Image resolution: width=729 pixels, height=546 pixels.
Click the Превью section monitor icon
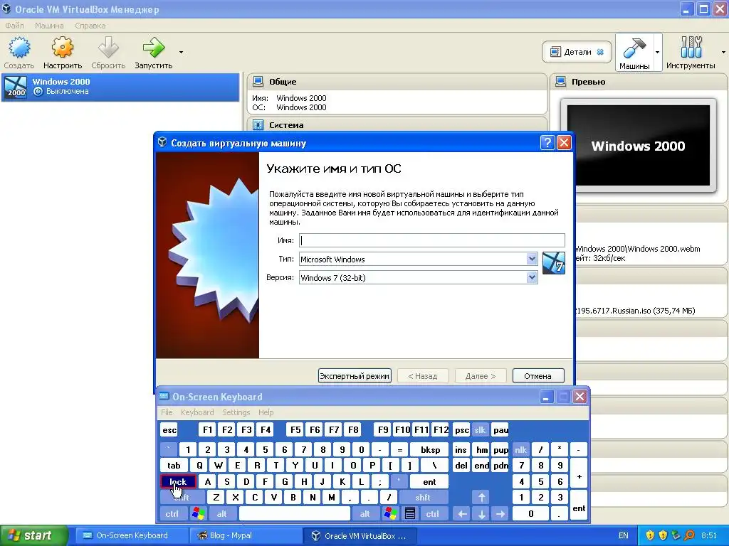point(561,82)
